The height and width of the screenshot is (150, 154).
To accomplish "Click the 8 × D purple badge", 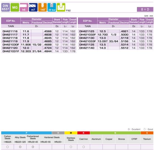I will [x=145, y=9].
